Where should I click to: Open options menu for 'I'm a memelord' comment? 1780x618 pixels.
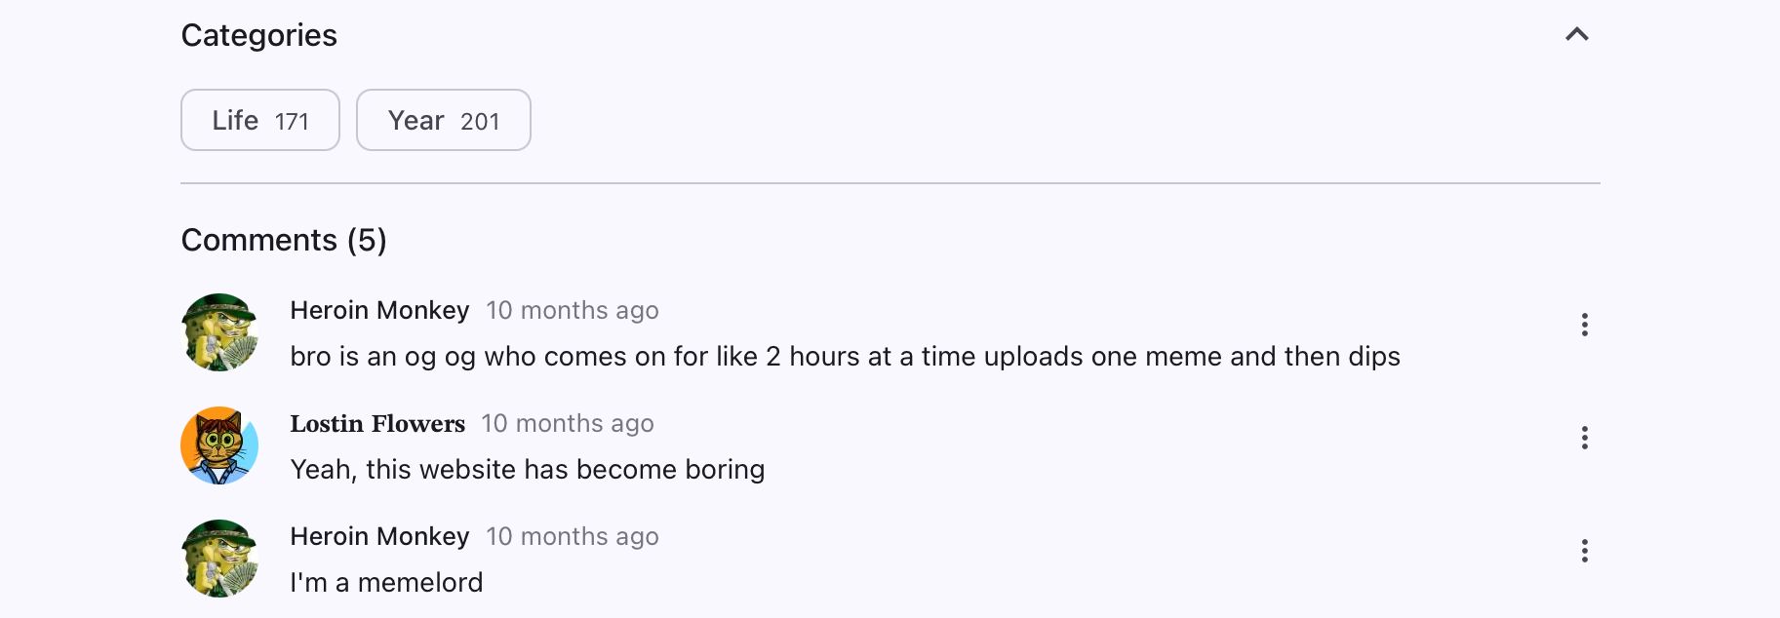tap(1584, 551)
